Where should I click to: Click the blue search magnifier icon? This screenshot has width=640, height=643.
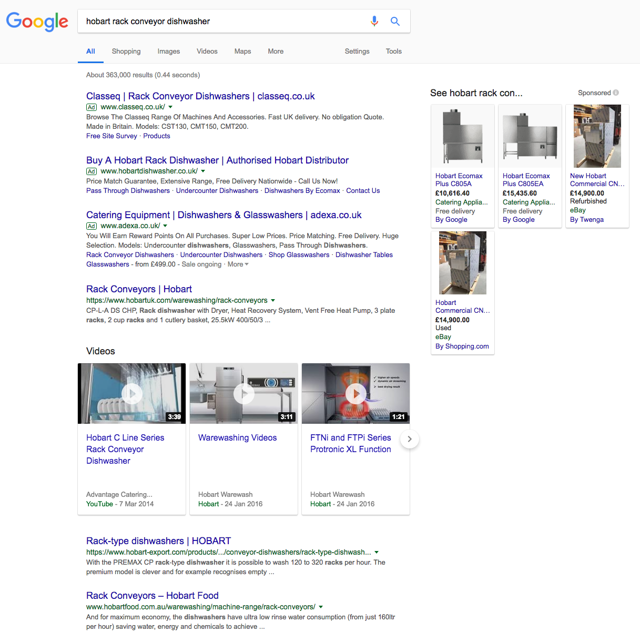[395, 21]
